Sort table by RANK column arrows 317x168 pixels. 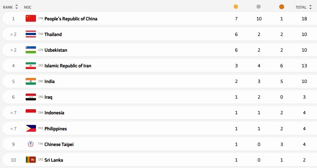click(16, 7)
